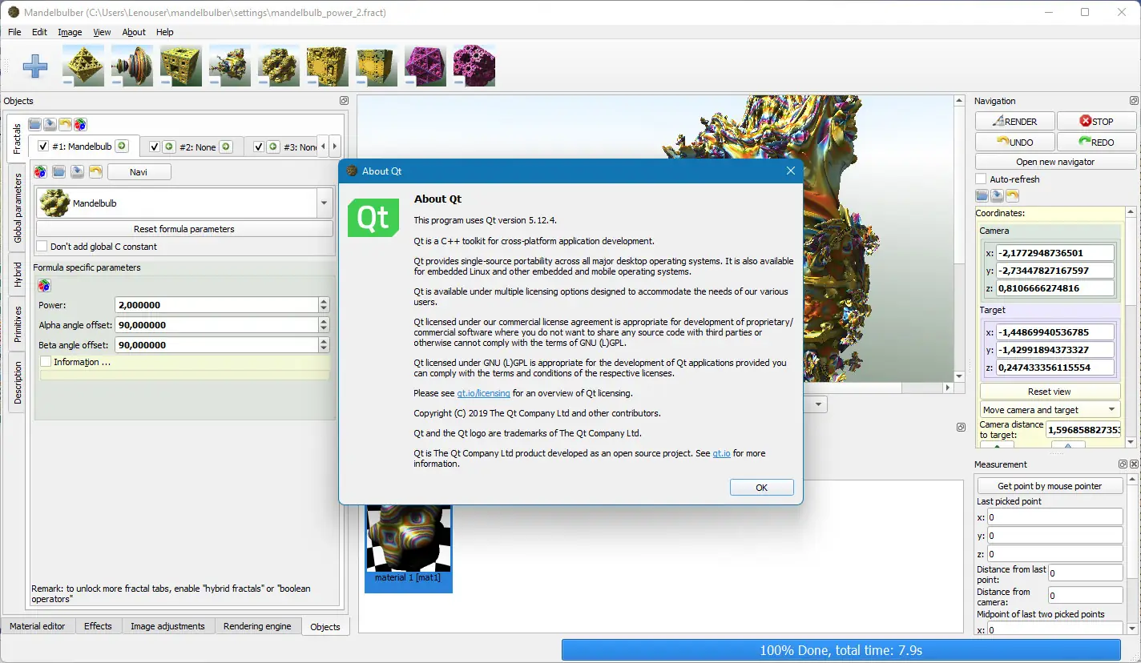Image resolution: width=1141 pixels, height=663 pixels.
Task: Click green arrow button after #2: None
Action: pyautogui.click(x=226, y=147)
